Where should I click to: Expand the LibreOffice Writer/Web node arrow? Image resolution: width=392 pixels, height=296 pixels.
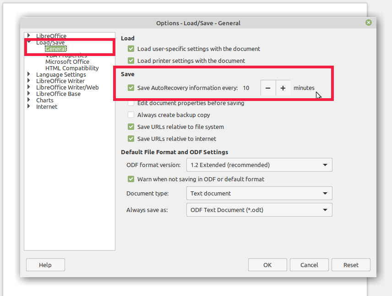29,87
